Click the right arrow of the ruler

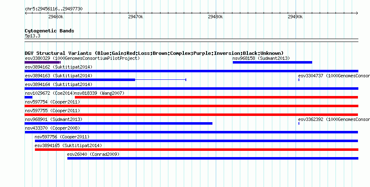point(357,13)
